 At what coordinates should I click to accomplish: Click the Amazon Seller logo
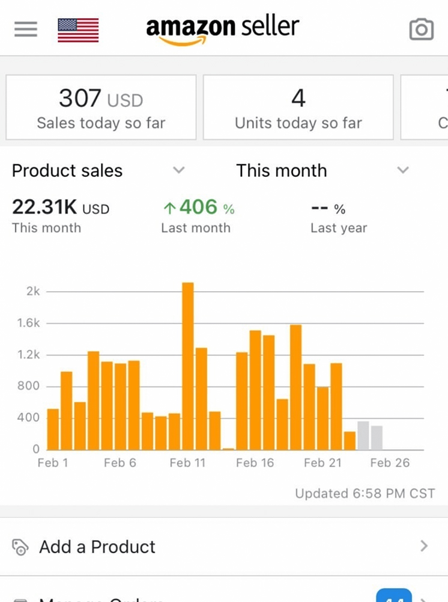pos(222,28)
